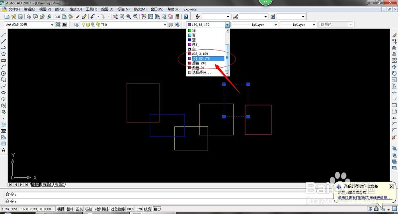Click the Pan realtime hand icon
398x214 pixels.
115,16
